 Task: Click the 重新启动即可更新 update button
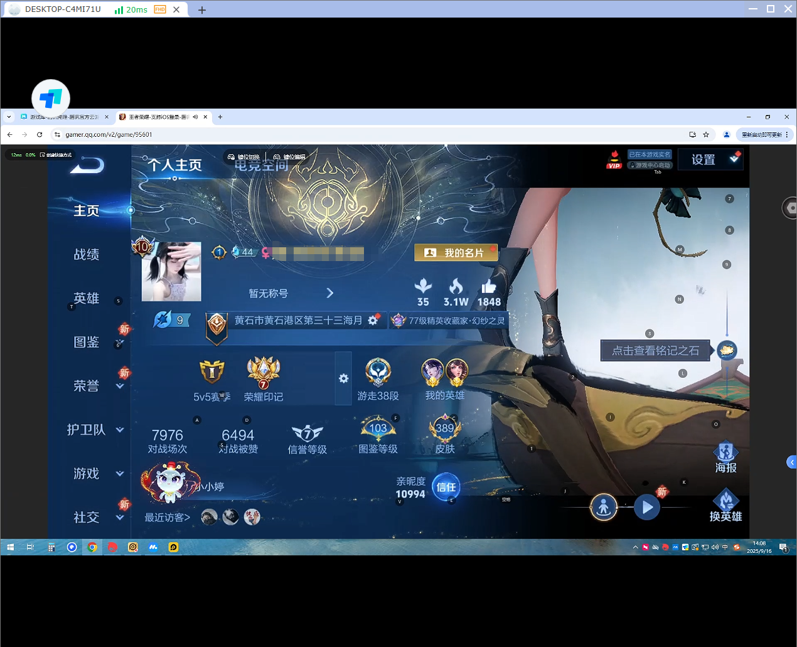(x=764, y=134)
